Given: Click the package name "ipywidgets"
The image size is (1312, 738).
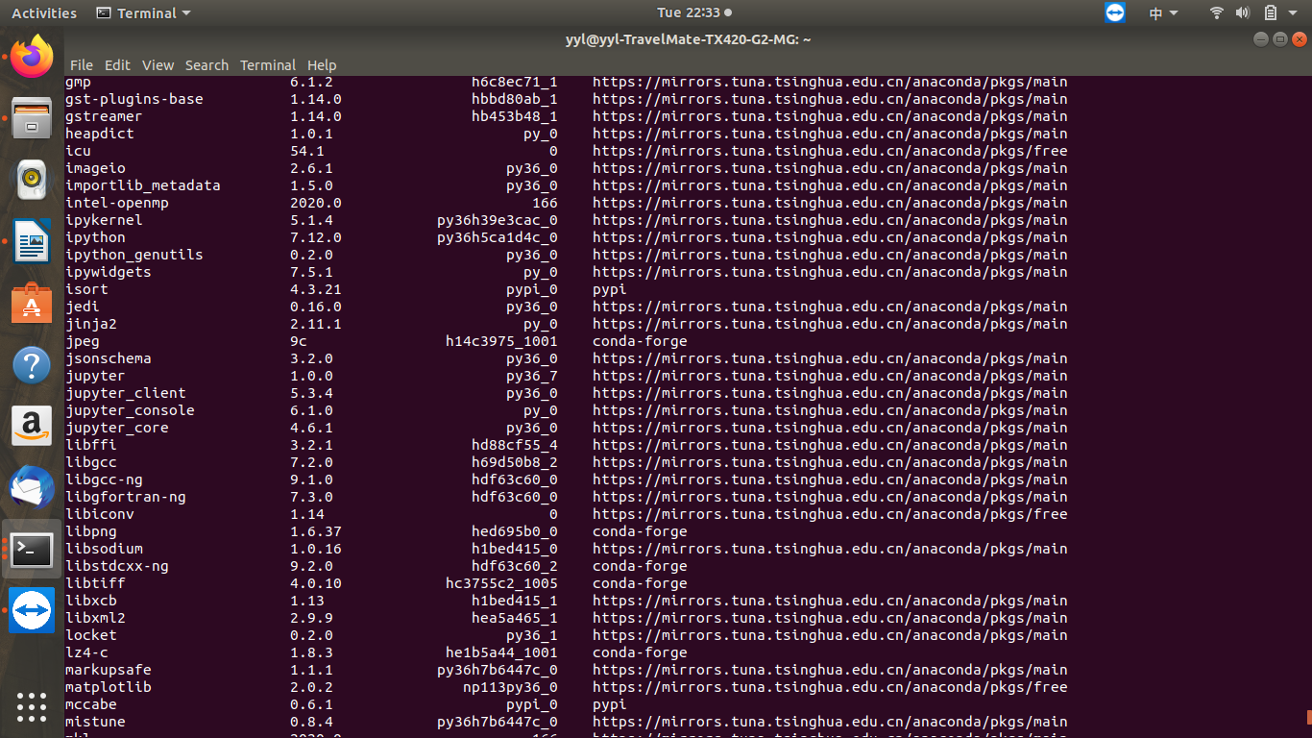Looking at the screenshot, I should [109, 272].
